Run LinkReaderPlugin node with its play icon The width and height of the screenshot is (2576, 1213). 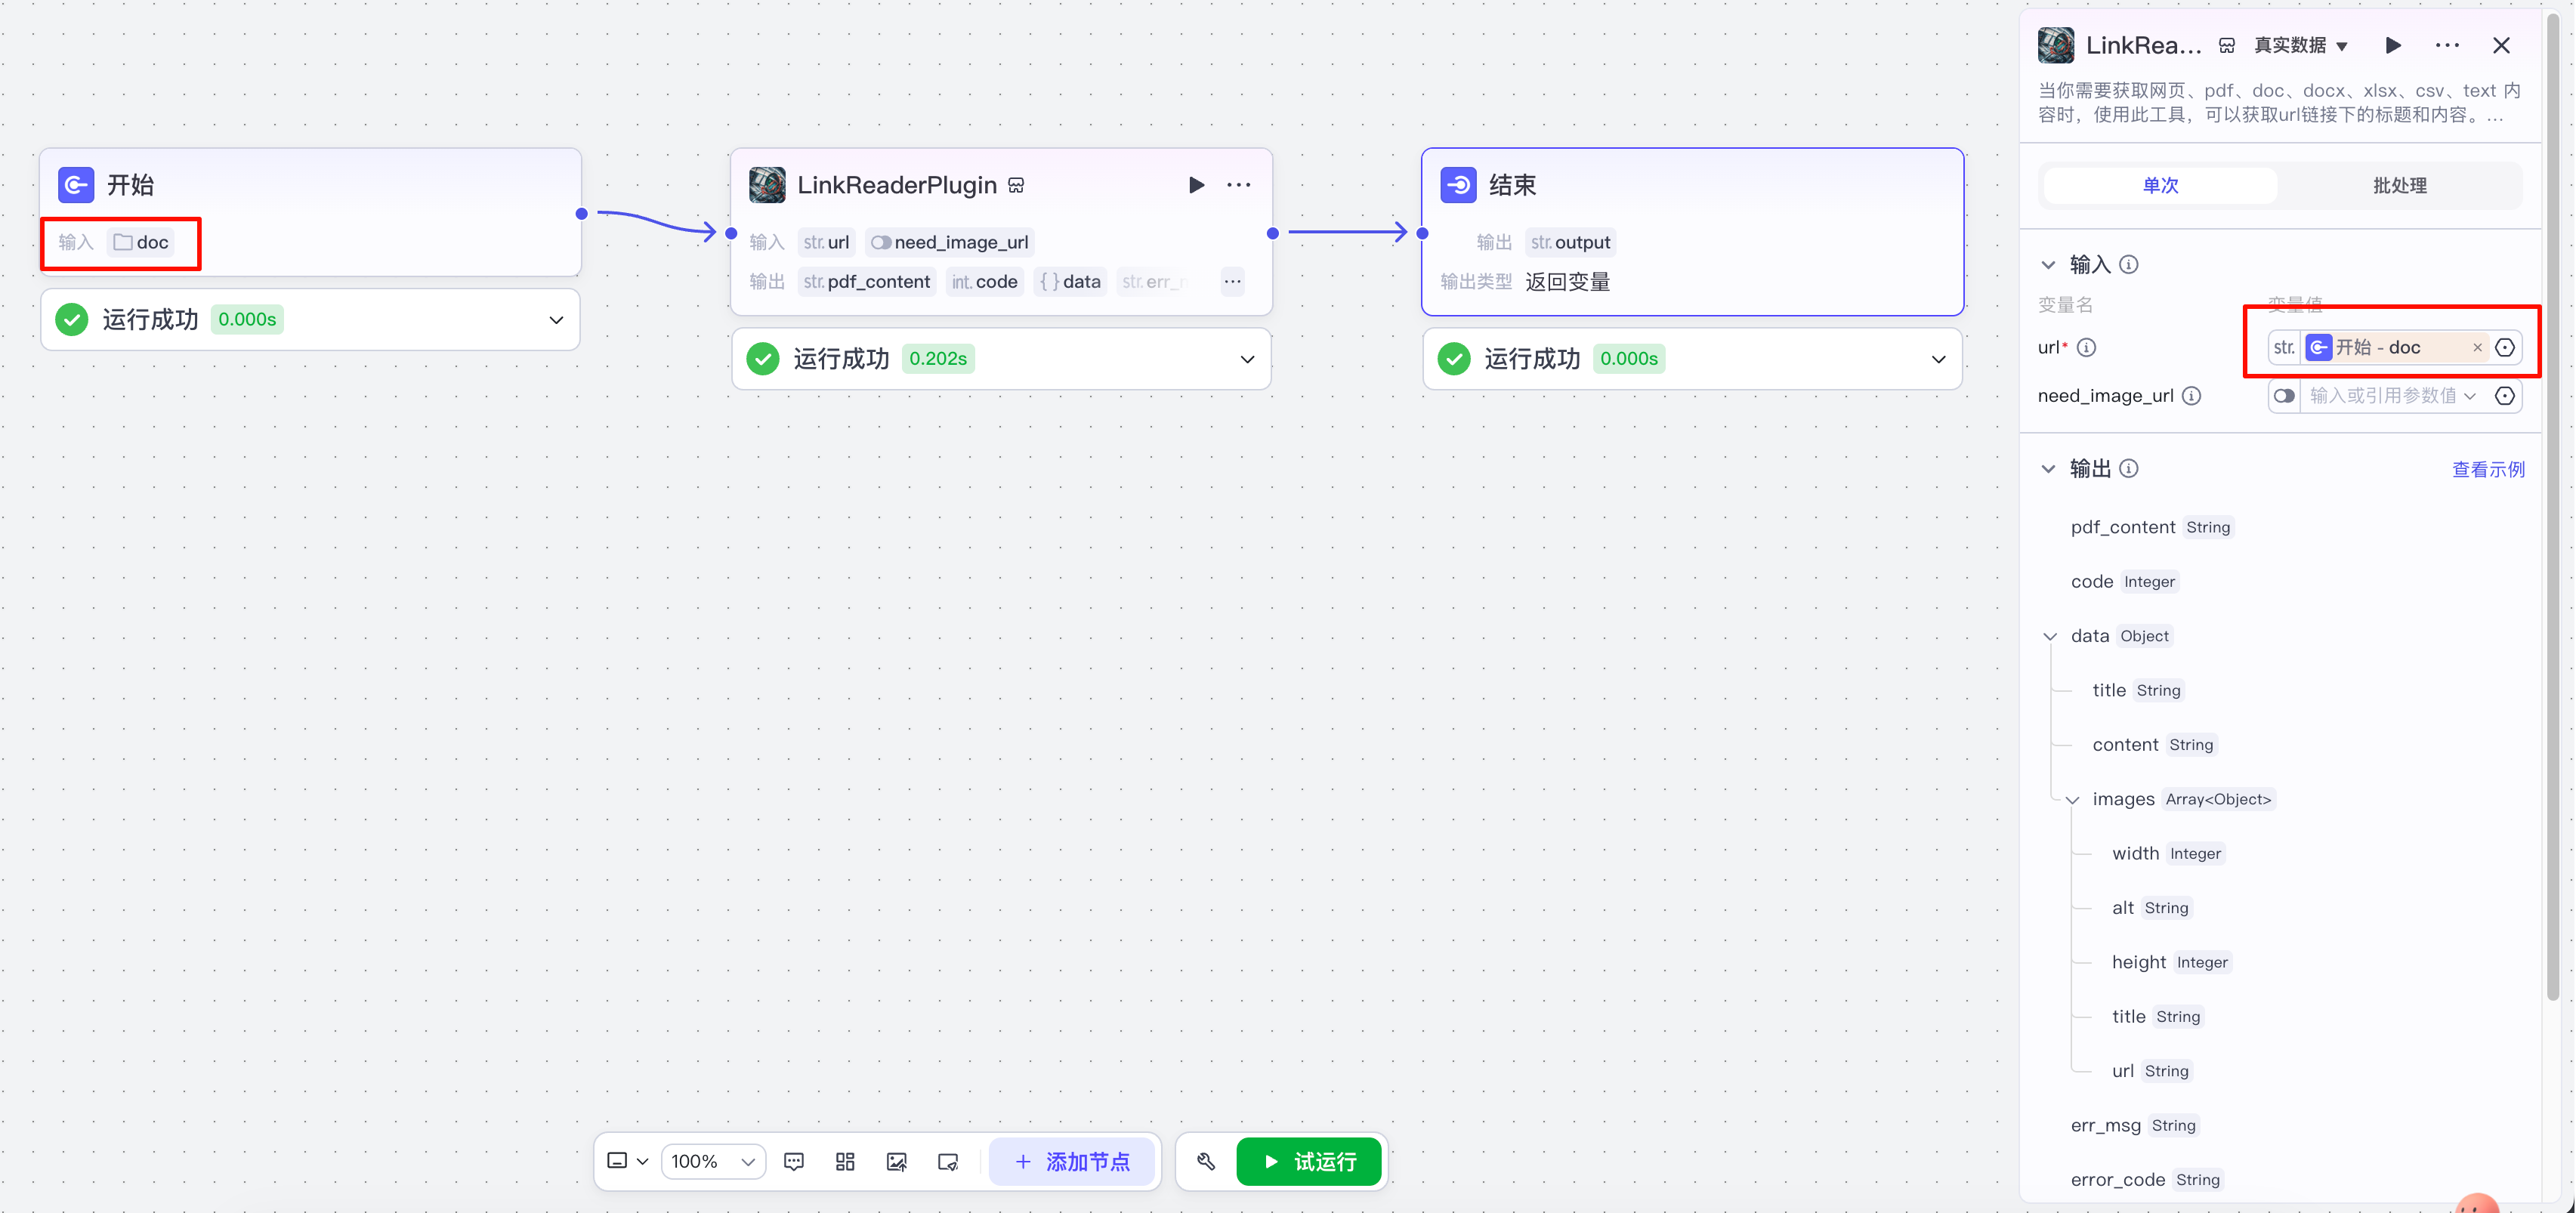1196,185
